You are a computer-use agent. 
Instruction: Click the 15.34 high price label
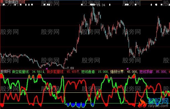tap(101, 5)
